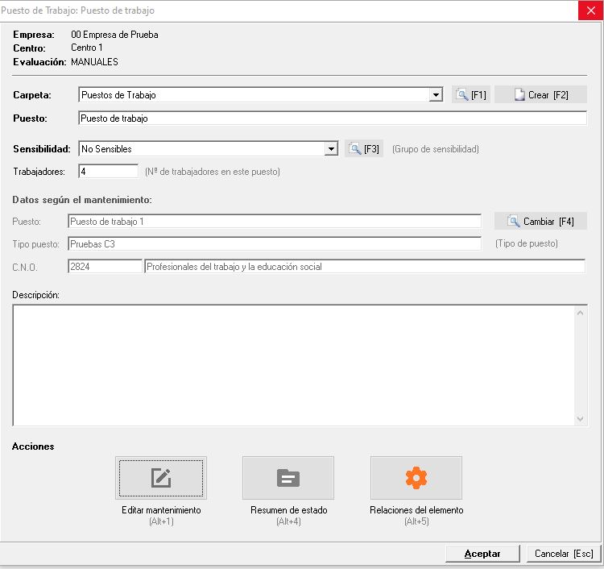Click the Trabajadores number field
604x569 pixels.
click(108, 172)
